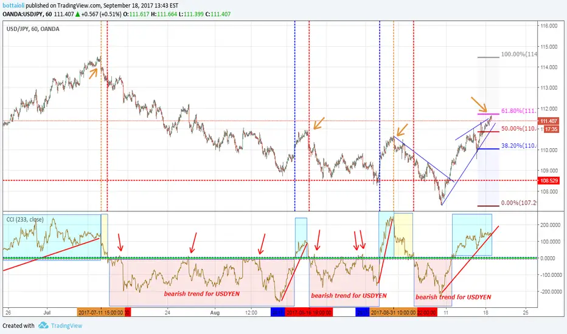
Task: Click the red 108.529 price level label
Action: tap(549, 180)
